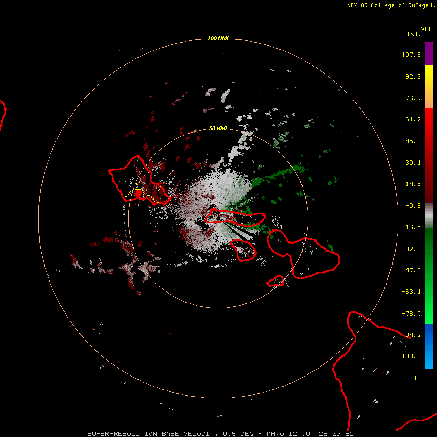Click the 45.6 legend value
Viewport: 437px width, 437px height.
(x=413, y=141)
